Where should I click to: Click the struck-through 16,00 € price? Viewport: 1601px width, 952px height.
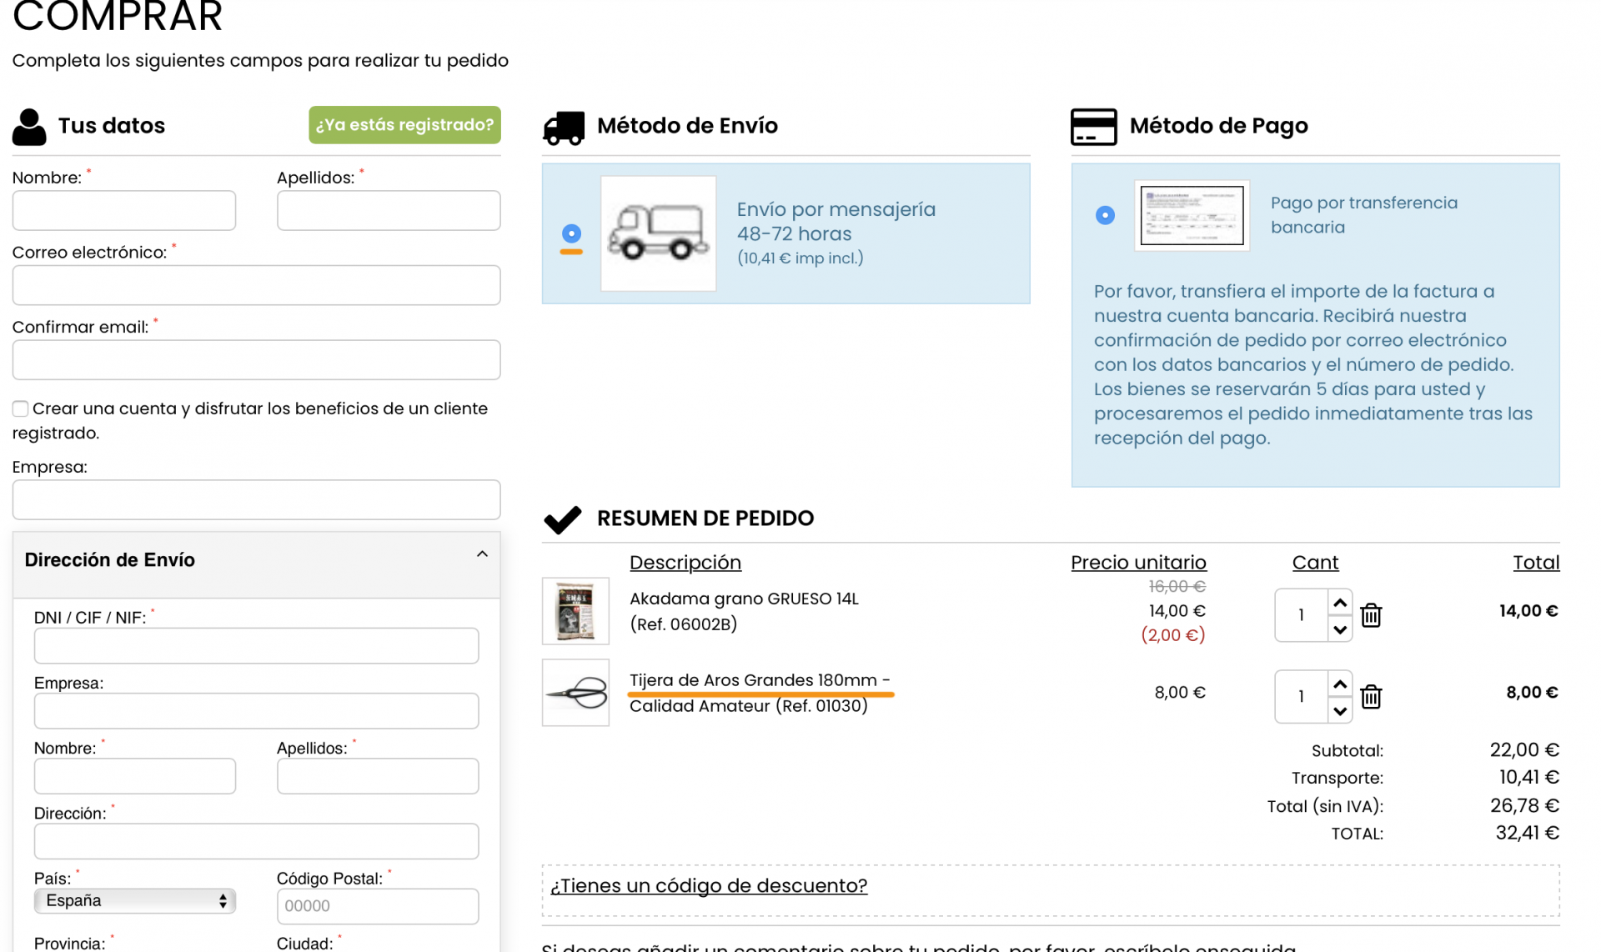(1177, 586)
